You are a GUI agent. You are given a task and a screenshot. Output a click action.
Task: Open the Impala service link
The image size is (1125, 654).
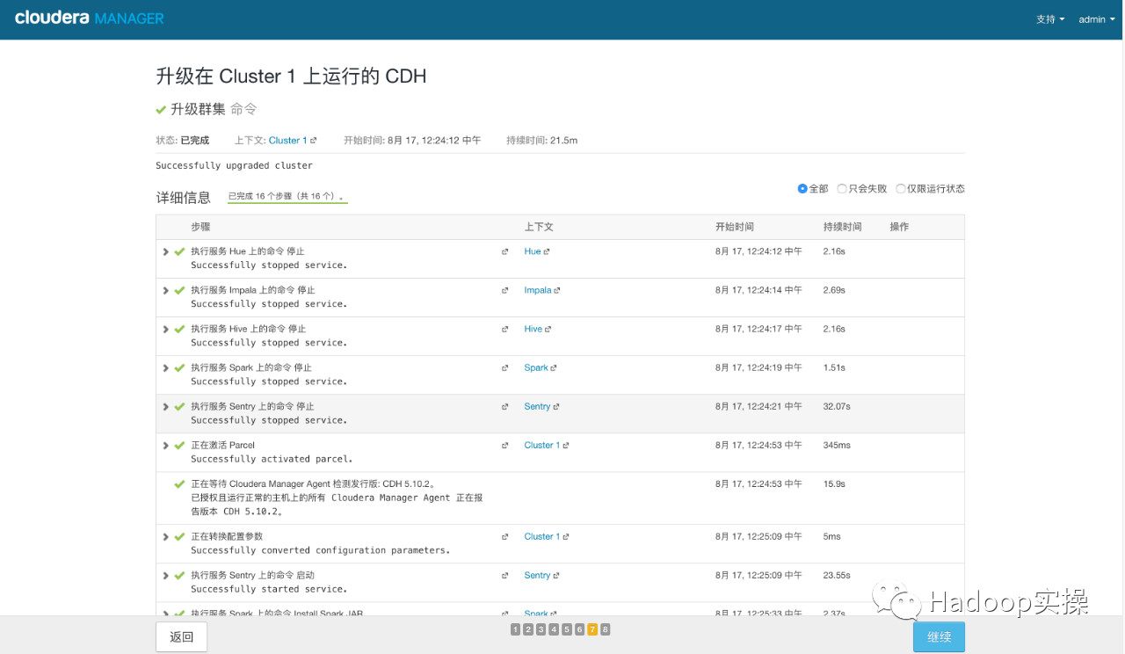pyautogui.click(x=538, y=290)
